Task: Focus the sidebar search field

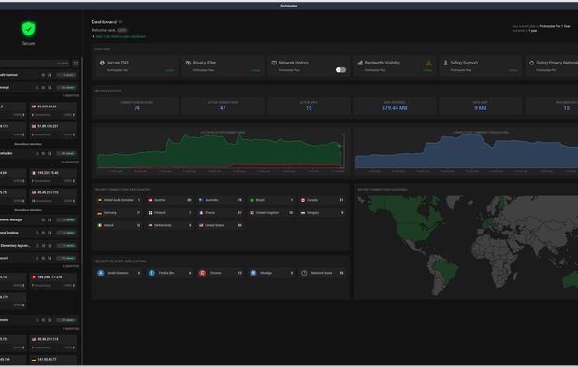Action: coord(35,64)
